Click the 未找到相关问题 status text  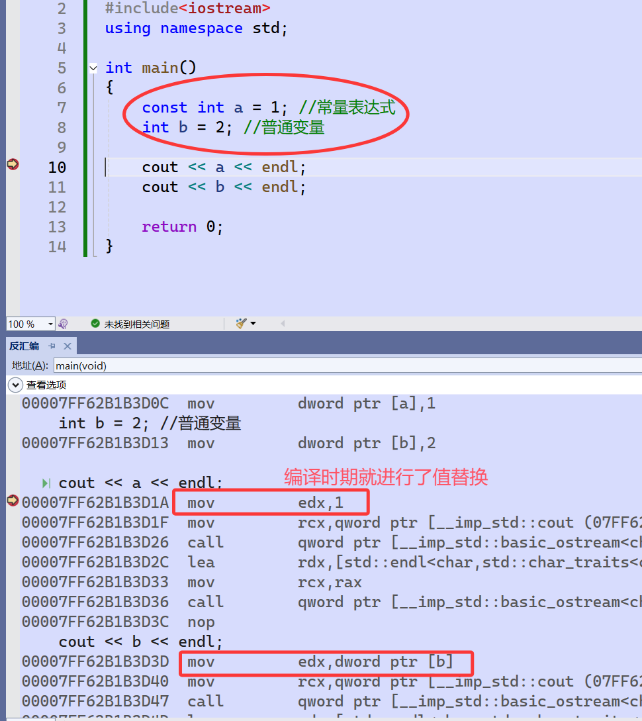tap(137, 324)
